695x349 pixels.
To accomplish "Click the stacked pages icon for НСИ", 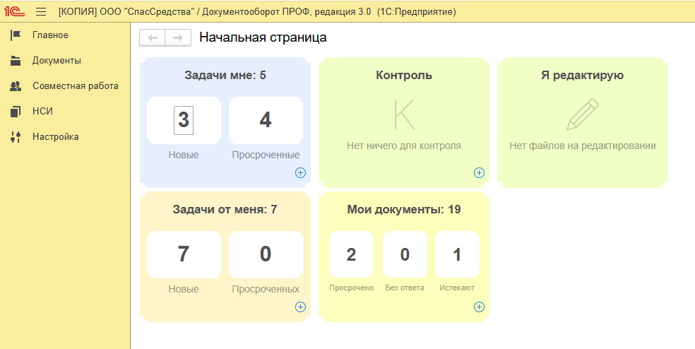I will 16,112.
